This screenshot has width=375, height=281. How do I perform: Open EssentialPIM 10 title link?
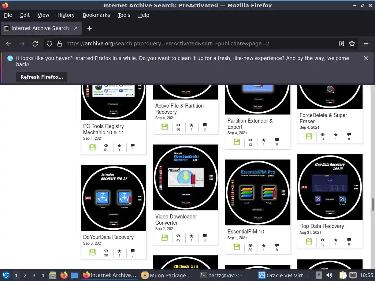point(246,232)
